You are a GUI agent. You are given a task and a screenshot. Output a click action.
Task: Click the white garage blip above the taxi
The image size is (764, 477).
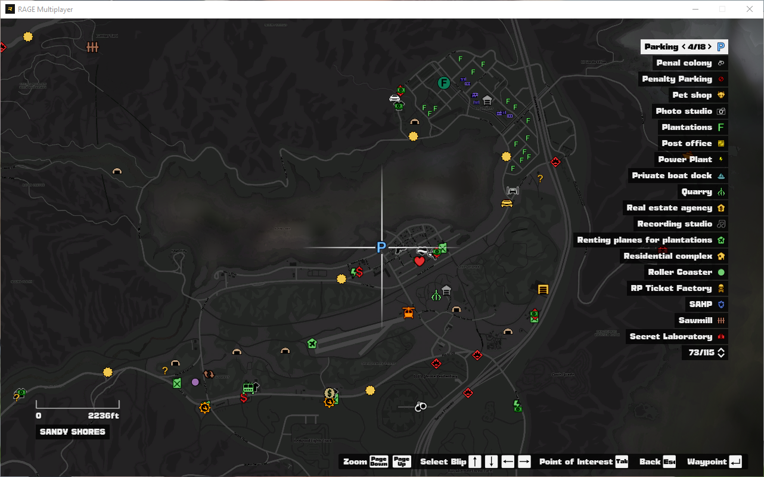pos(513,191)
